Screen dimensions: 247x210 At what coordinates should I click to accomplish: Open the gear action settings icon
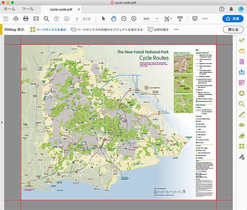click(x=242, y=93)
